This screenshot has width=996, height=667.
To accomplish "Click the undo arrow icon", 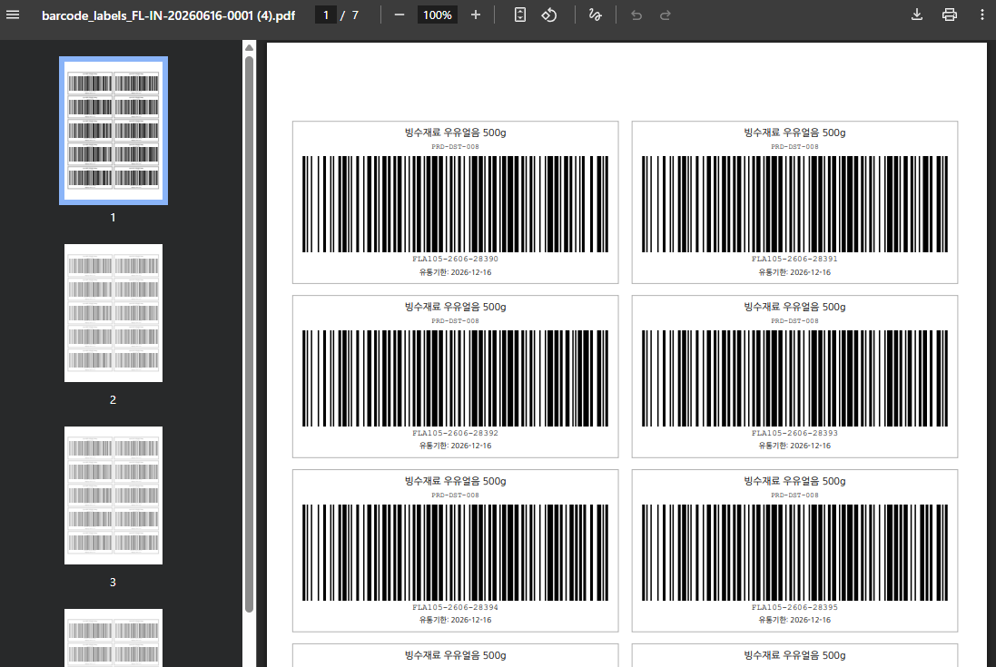I will (636, 15).
